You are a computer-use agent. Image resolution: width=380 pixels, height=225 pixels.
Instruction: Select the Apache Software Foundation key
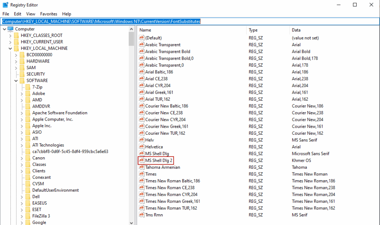[60, 113]
